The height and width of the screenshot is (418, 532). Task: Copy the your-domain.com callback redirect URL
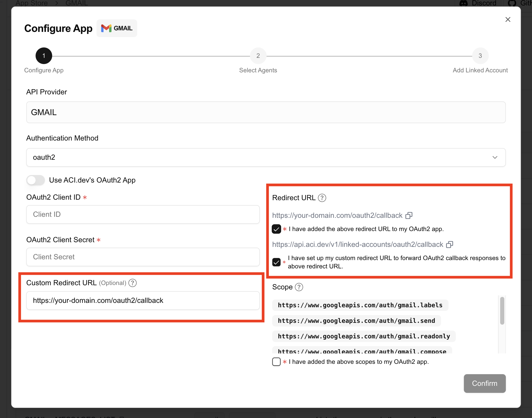[409, 215]
